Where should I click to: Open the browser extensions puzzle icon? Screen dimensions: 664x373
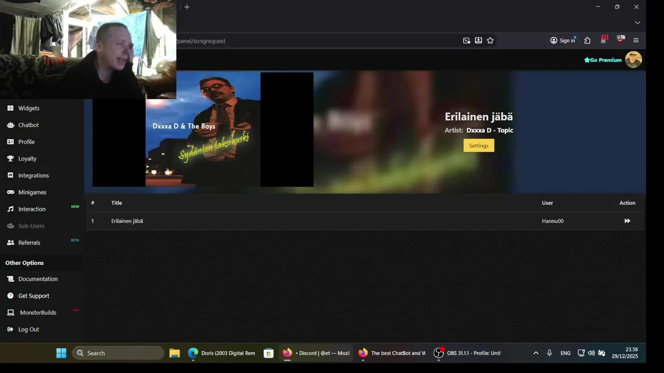587,40
